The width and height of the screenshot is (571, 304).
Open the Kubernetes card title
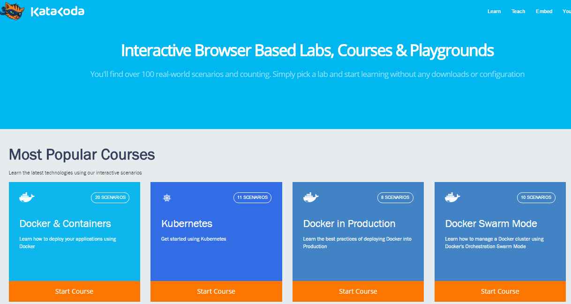[187, 224]
